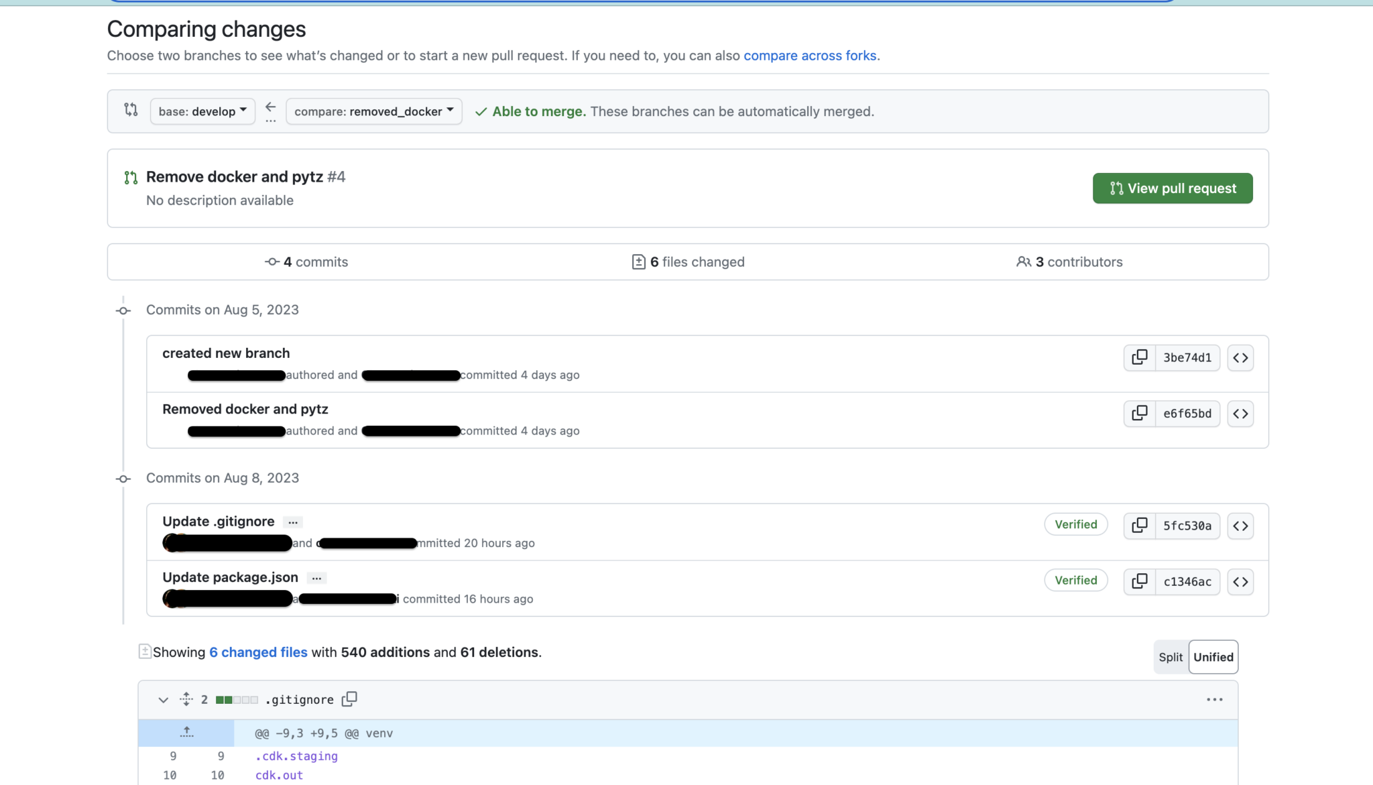Expand the full message of Update .gitignore commit
Screen dimensions: 1373x785
pos(293,522)
